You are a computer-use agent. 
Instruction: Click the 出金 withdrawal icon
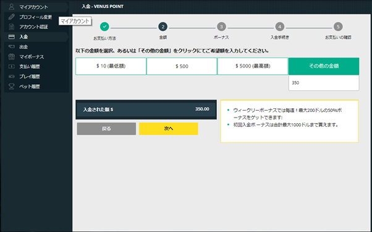coord(11,46)
